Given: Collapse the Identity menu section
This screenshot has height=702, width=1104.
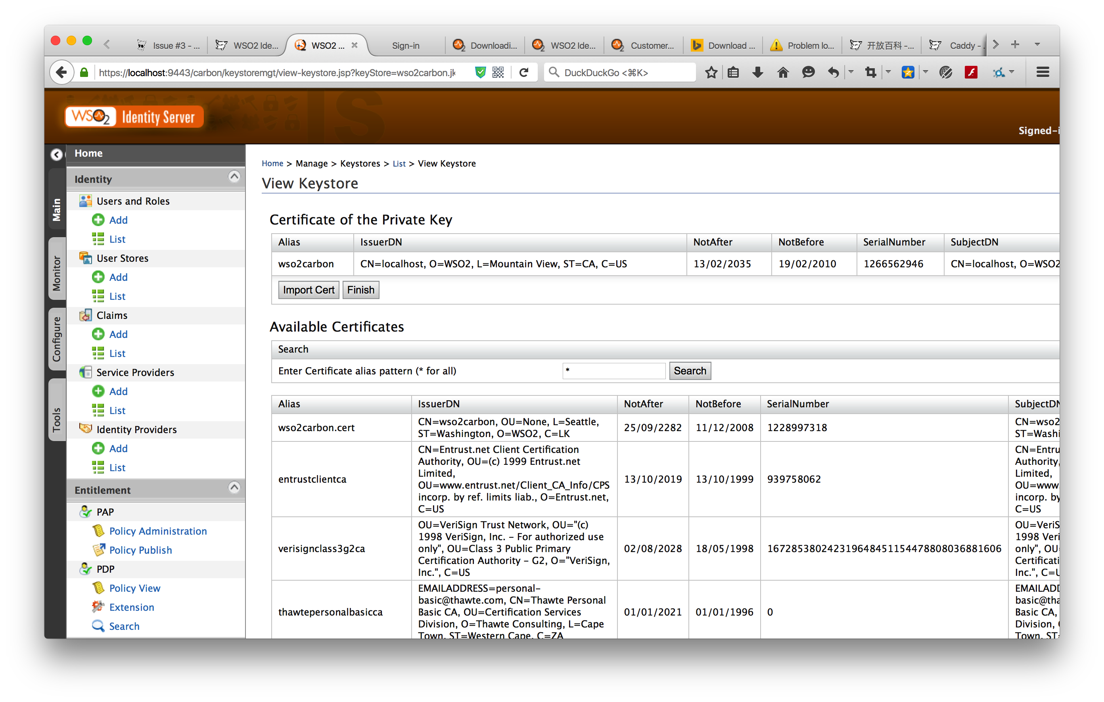Looking at the screenshot, I should [x=234, y=177].
